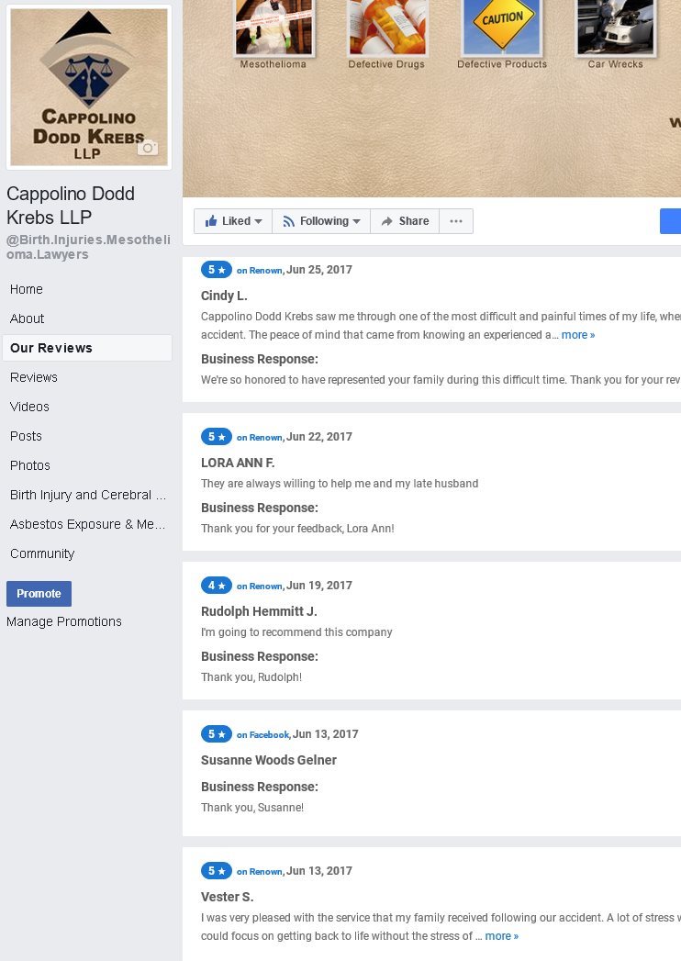Click the date Jun 22, 2017
This screenshot has width=681, height=961.
(319, 437)
